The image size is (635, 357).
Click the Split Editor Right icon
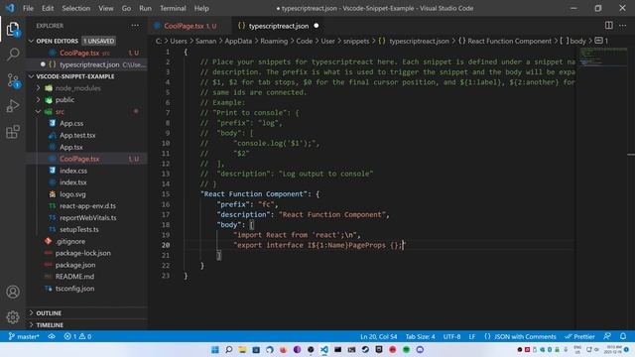(608, 26)
